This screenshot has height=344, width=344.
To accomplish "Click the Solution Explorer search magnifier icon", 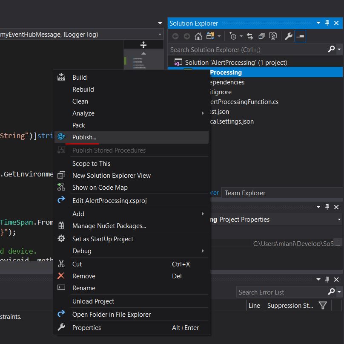I will pos(331,49).
